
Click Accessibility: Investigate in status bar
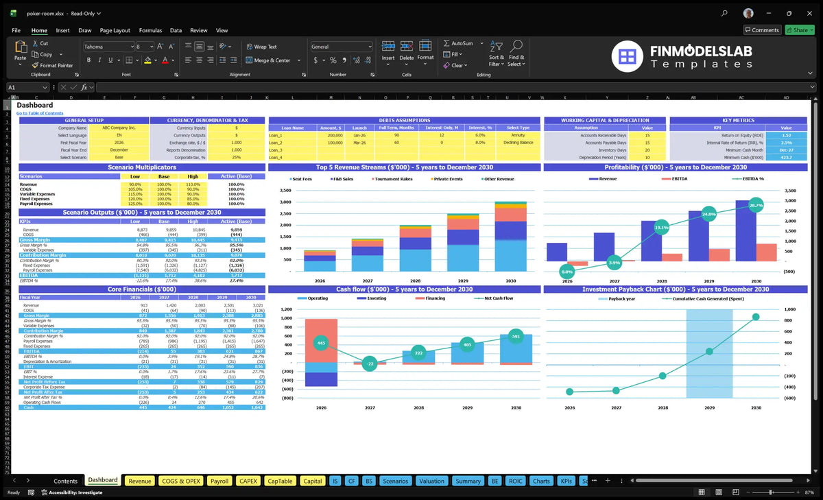[x=71, y=492]
